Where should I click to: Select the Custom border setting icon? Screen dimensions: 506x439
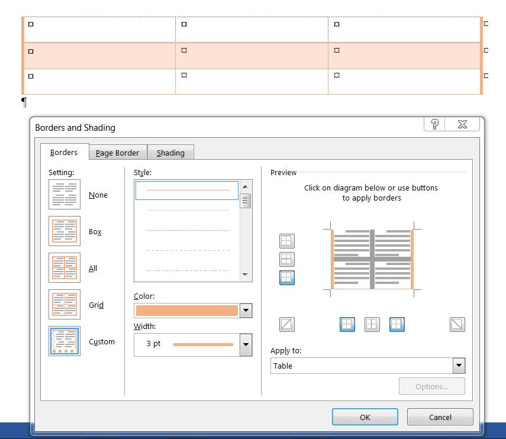(x=65, y=341)
